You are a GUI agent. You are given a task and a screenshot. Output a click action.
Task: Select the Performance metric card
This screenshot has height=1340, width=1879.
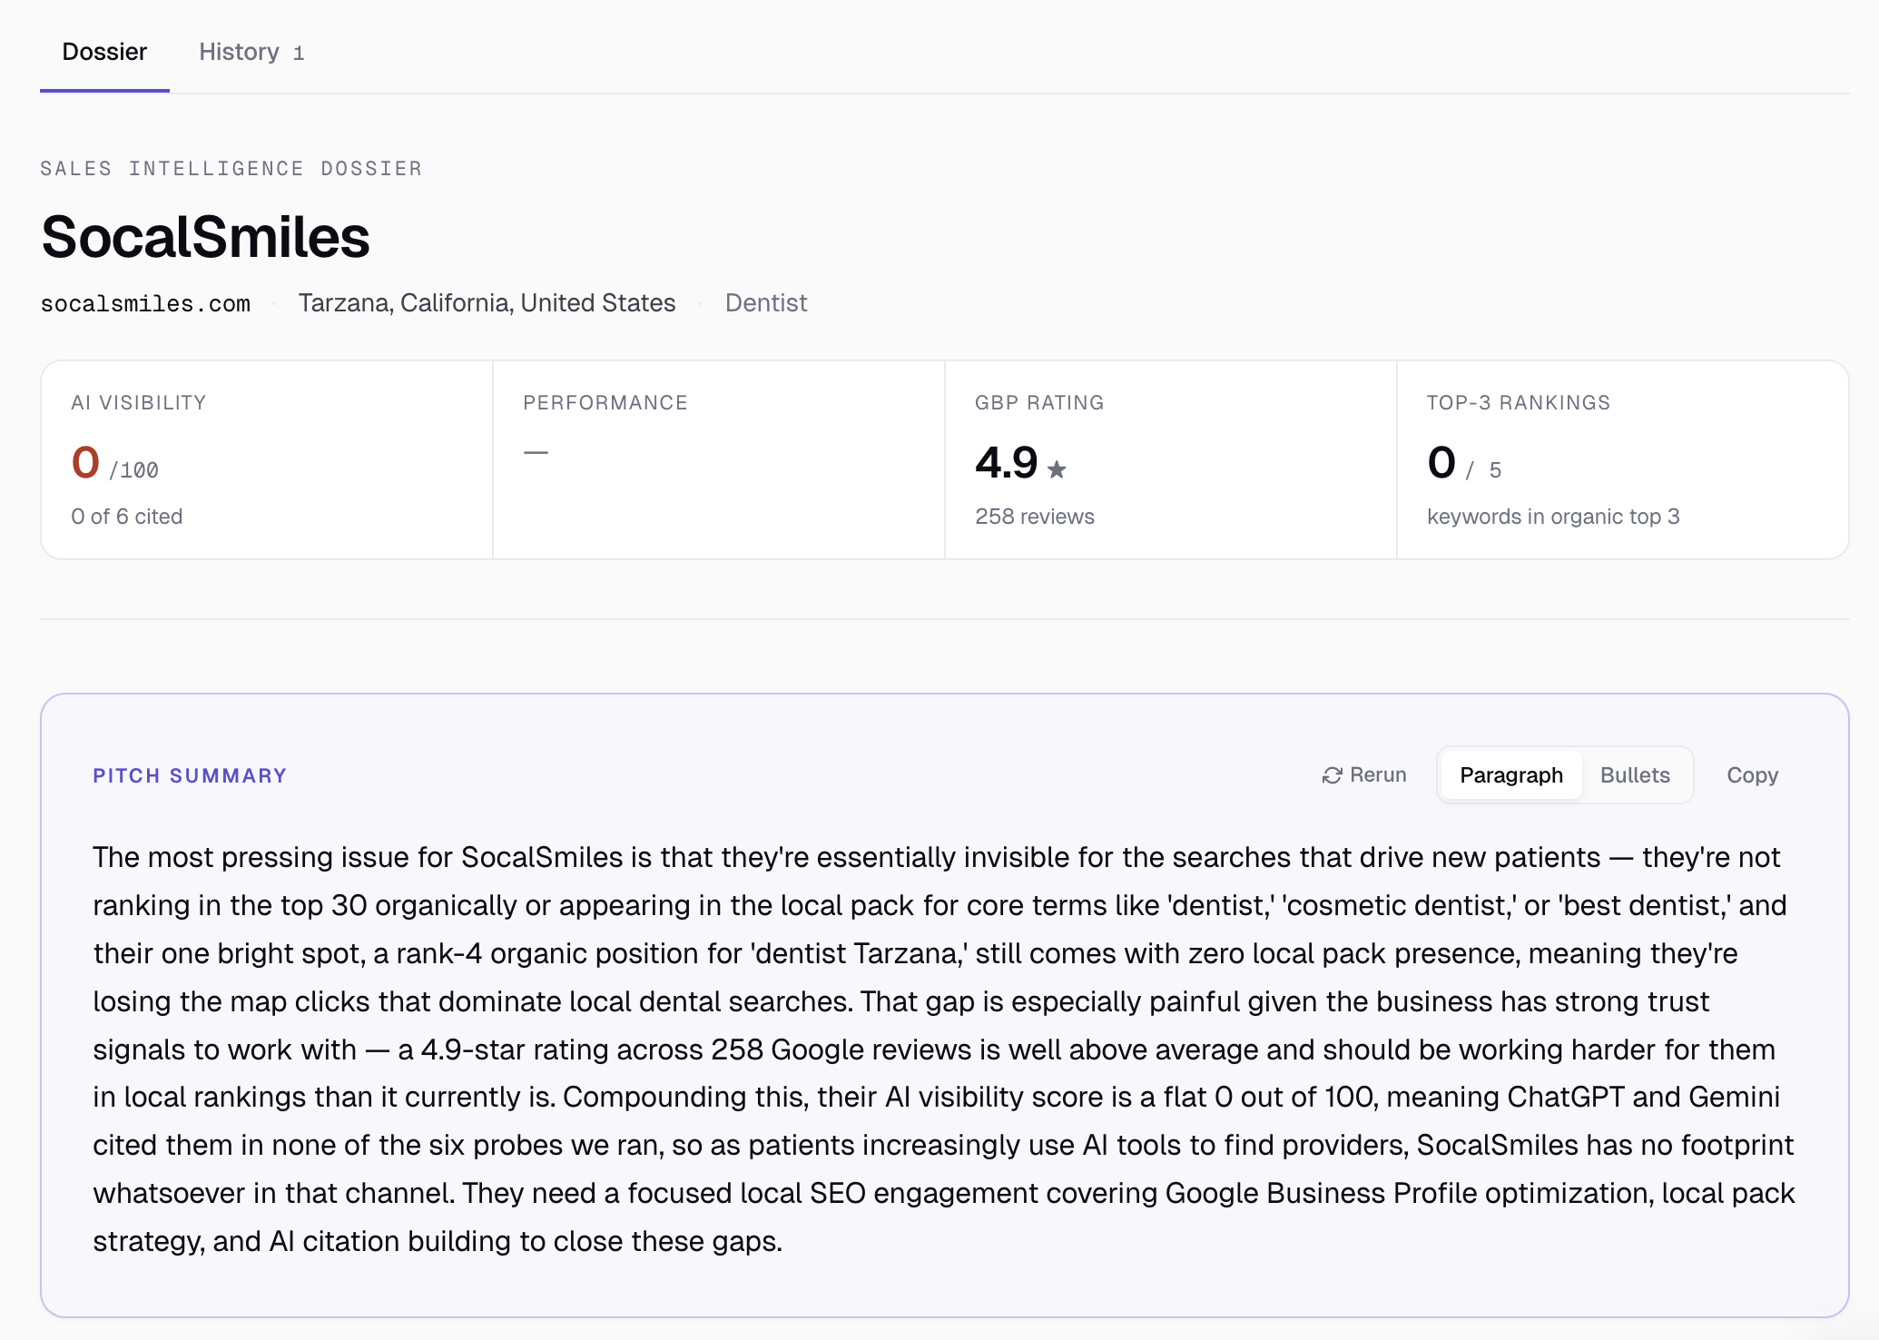coord(718,459)
